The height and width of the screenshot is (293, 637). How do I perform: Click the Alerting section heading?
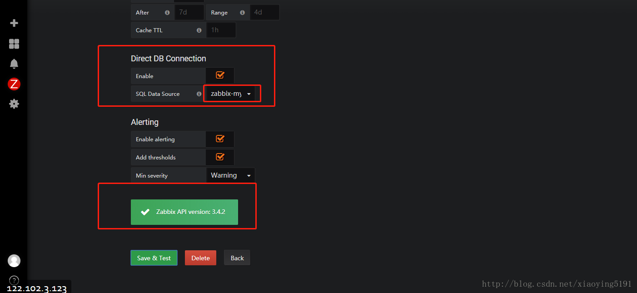point(144,122)
